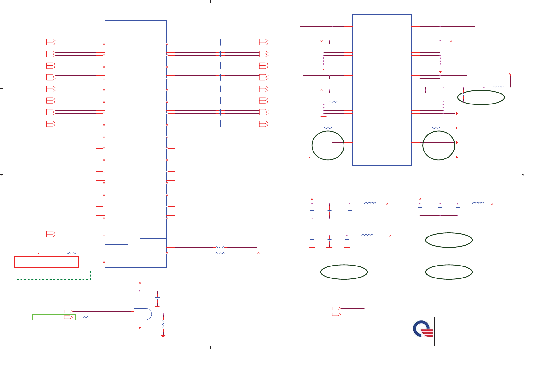The height and width of the screenshot is (376, 533).
Task: Select the resistor right of the right IC
Action: [436, 128]
